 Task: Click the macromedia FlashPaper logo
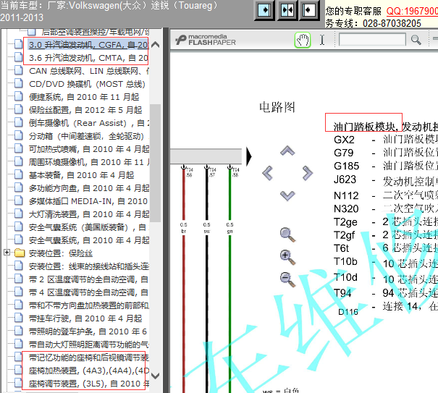pyautogui.click(x=206, y=40)
